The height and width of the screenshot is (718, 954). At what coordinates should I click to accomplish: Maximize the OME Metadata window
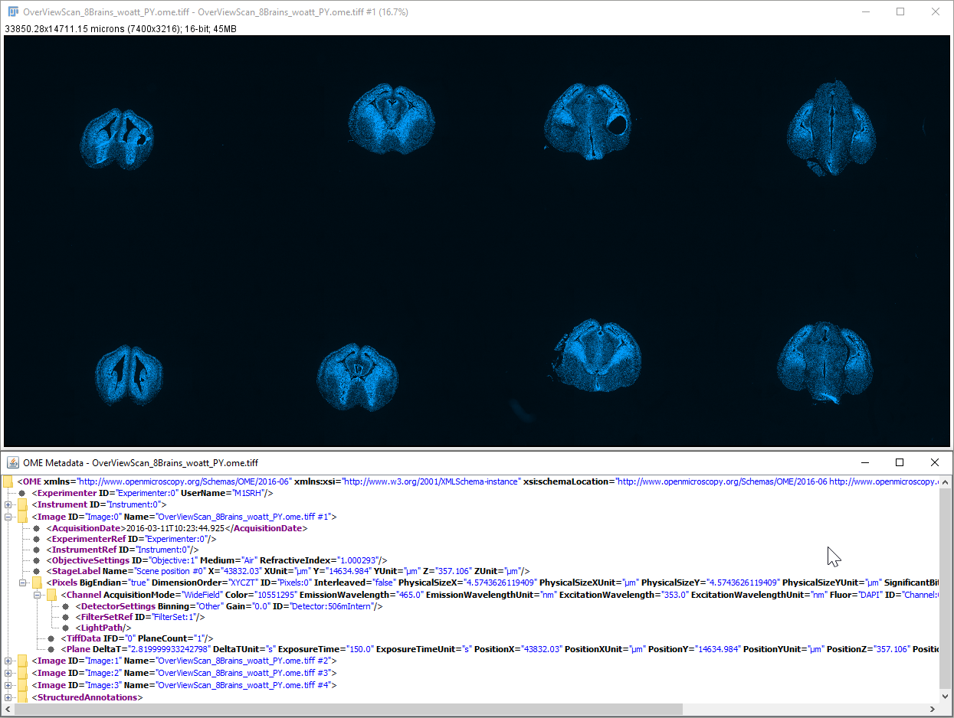pos(900,462)
